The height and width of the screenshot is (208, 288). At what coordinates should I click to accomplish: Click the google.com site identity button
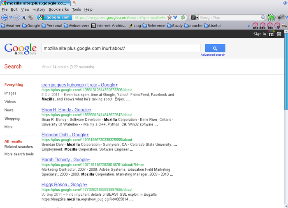[x=55, y=17]
